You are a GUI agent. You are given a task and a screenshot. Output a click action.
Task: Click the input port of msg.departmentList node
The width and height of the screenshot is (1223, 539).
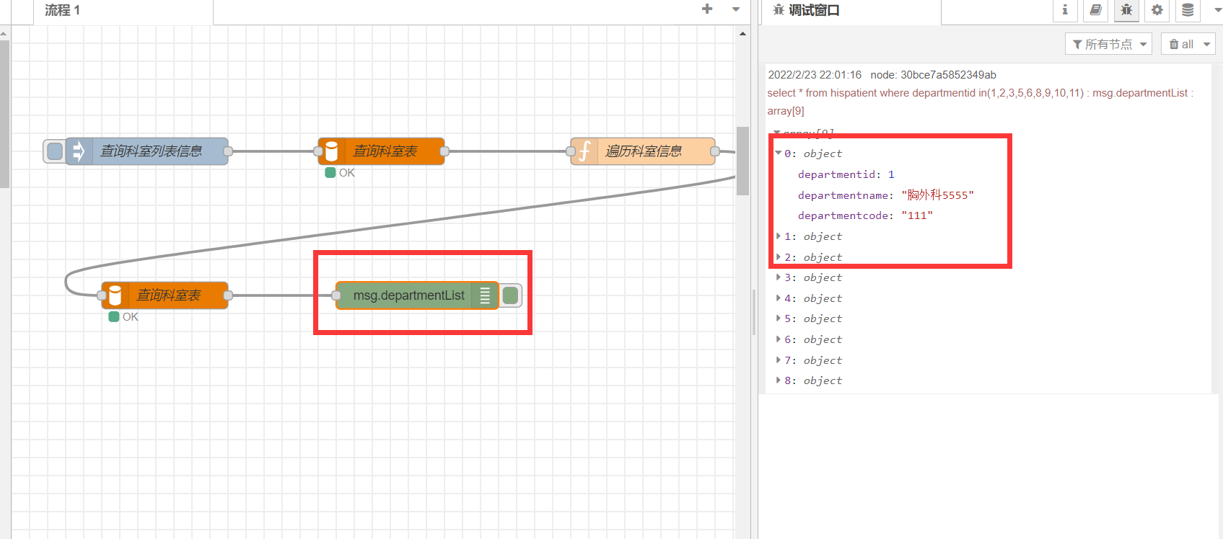tap(336, 295)
